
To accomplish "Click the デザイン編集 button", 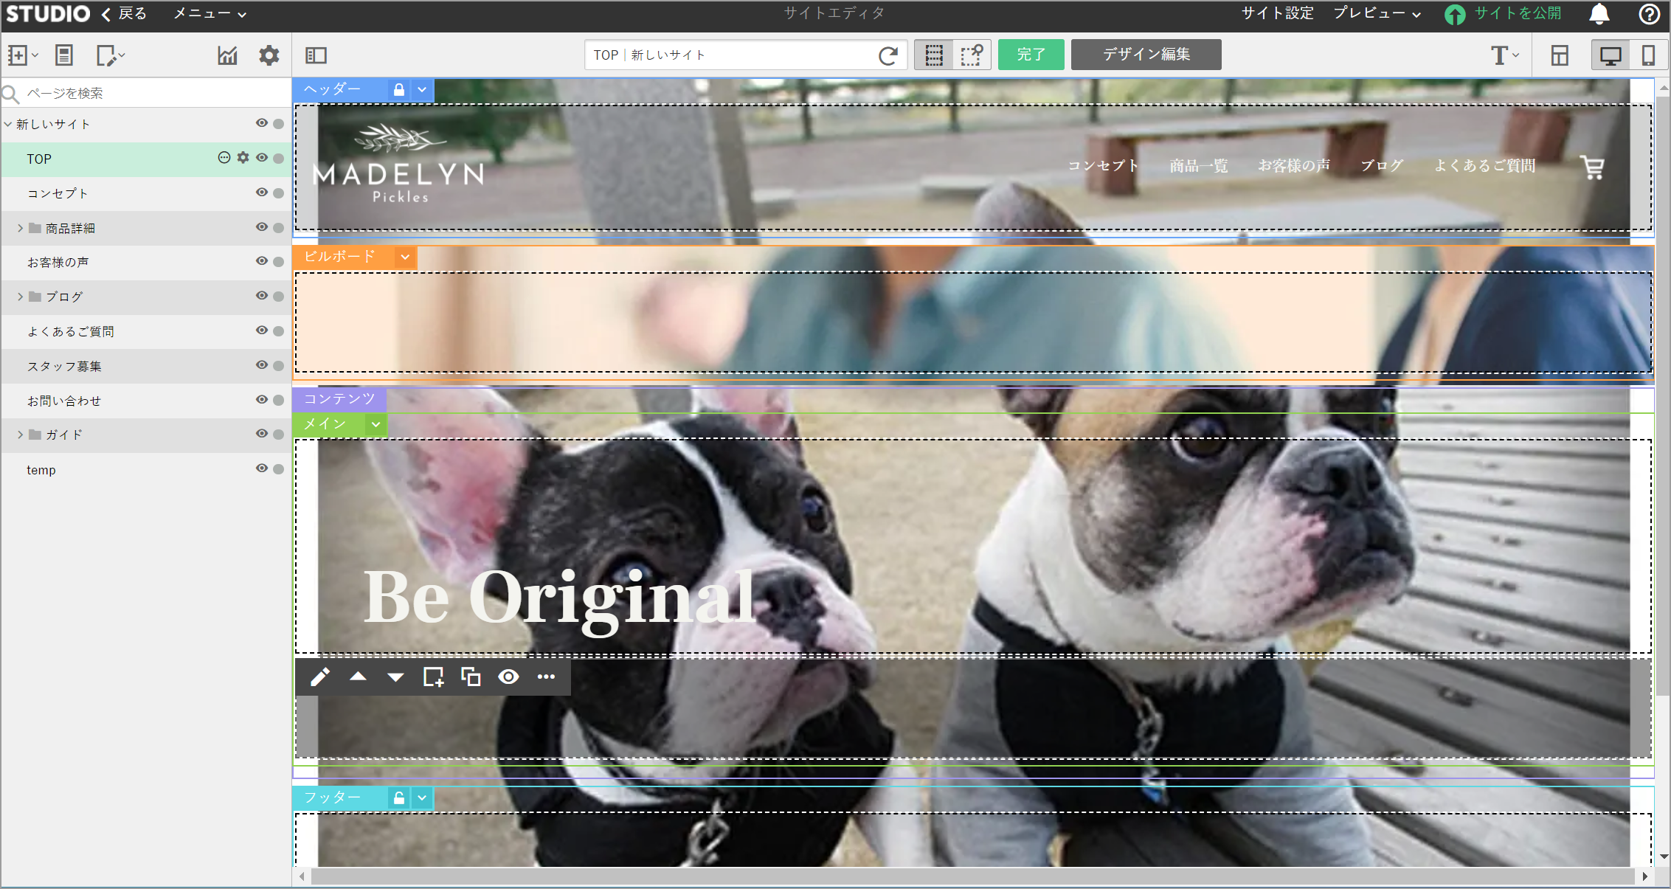I will (x=1146, y=55).
